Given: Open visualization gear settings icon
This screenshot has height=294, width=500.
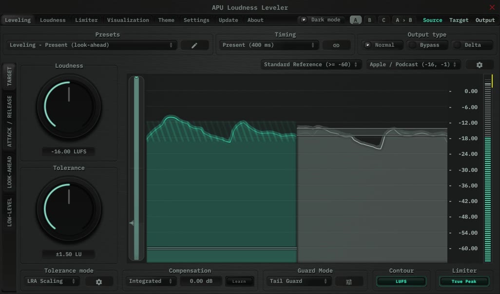Looking at the screenshot, I should tap(479, 65).
